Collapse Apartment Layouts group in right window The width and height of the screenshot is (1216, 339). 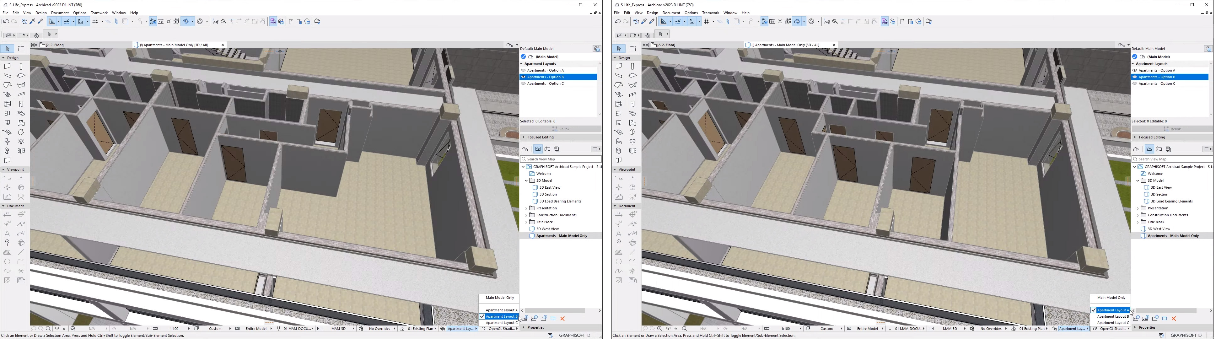(1133, 64)
